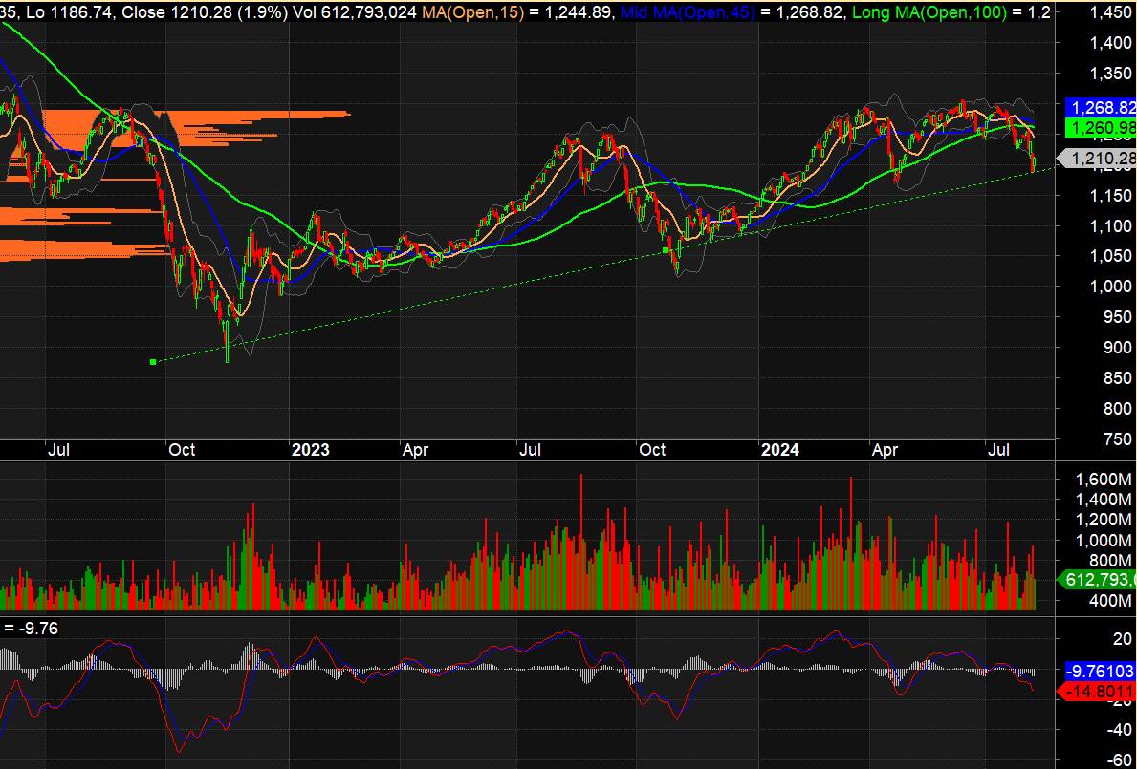Click the -40 label on indicator axis
This screenshot has height=769, width=1137.
tap(1118, 730)
